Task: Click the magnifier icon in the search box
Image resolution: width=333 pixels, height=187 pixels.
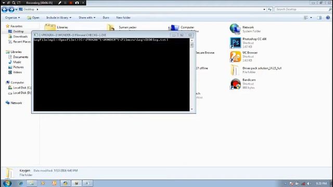Action: click(330, 9)
